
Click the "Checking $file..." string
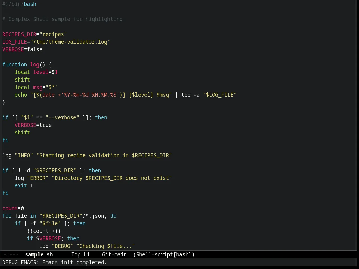tap(106, 246)
